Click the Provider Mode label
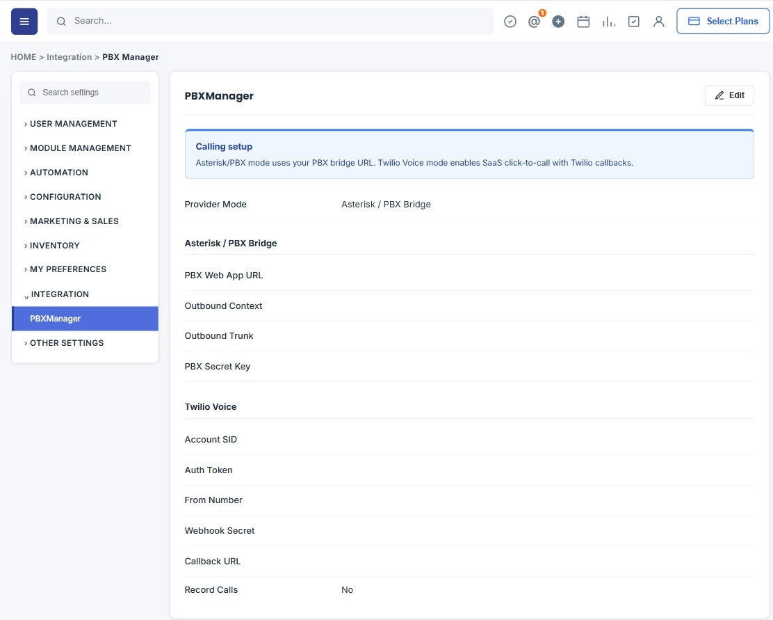773x620 pixels. 215,205
